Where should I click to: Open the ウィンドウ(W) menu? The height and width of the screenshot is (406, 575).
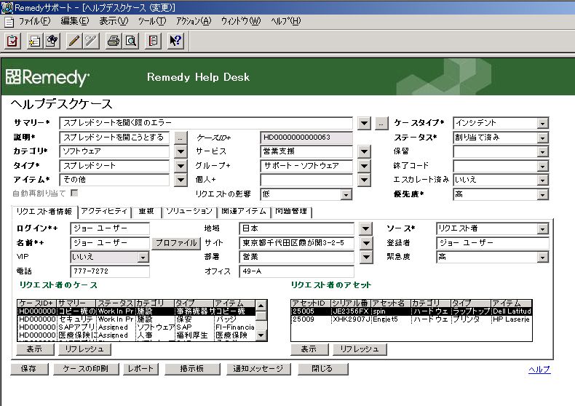tap(241, 21)
